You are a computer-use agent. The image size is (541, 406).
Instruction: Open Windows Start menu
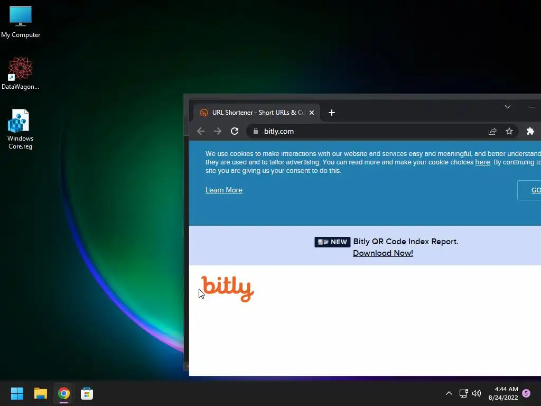coord(17,393)
